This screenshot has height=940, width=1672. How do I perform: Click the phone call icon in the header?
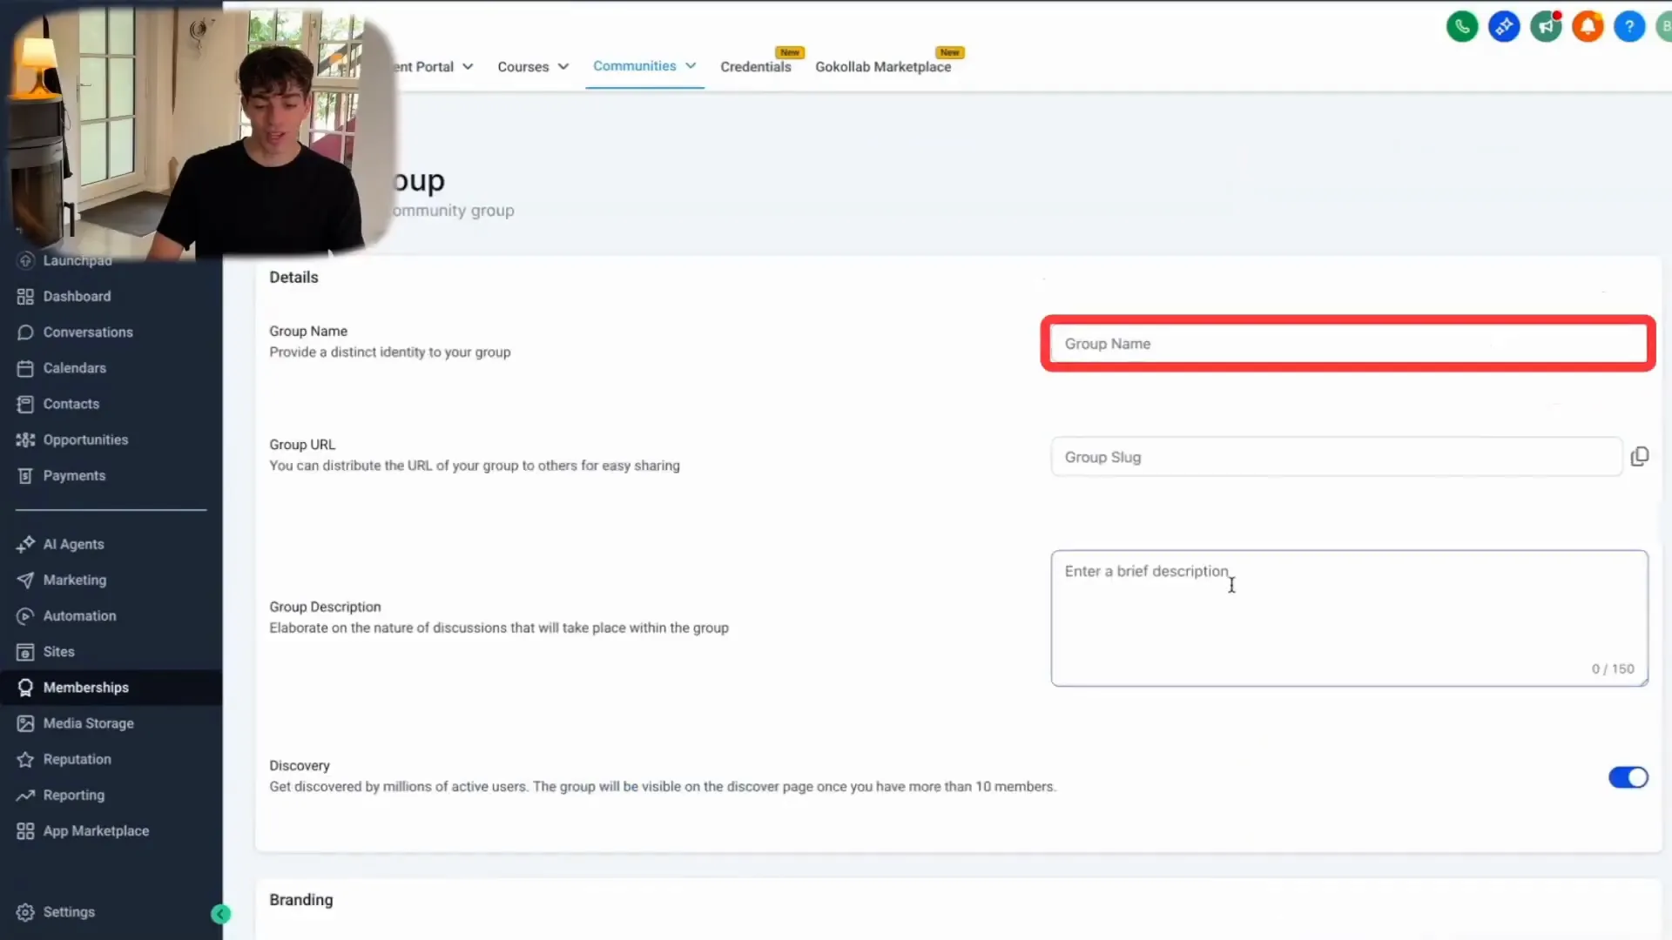pos(1461,26)
